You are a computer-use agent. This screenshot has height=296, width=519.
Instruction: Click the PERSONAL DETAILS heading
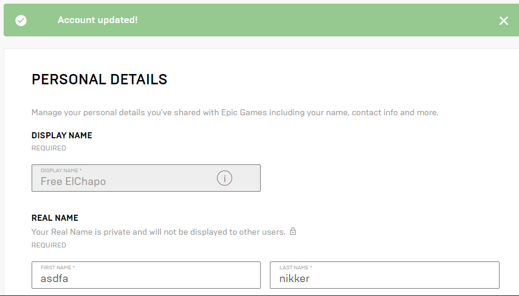point(99,79)
